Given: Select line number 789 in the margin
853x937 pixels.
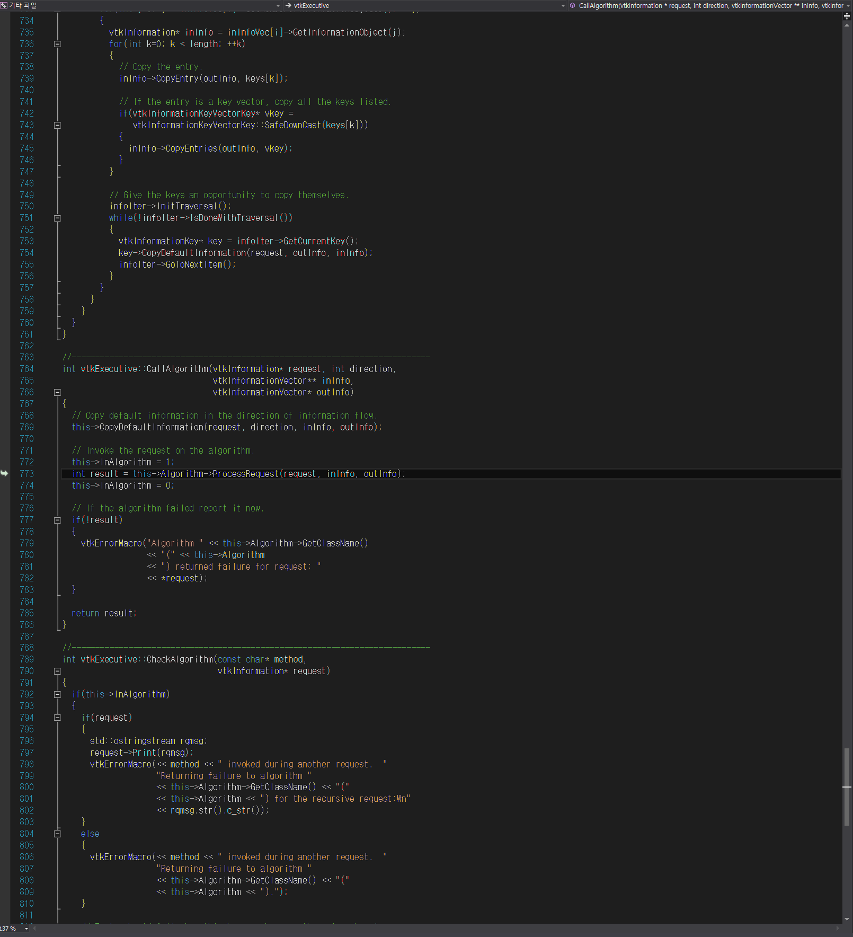Looking at the screenshot, I should tap(26, 659).
